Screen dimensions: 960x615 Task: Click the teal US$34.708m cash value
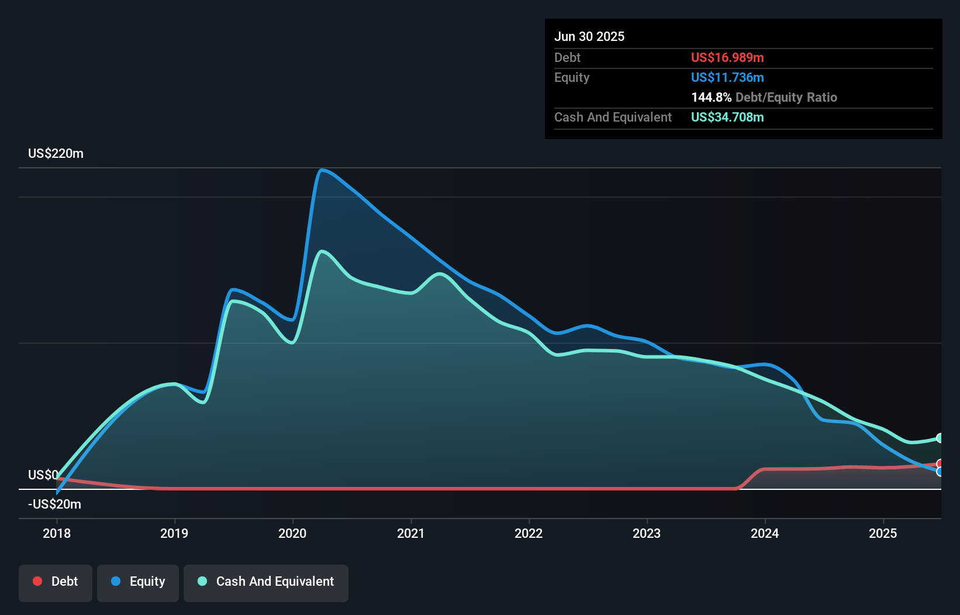[x=727, y=118]
